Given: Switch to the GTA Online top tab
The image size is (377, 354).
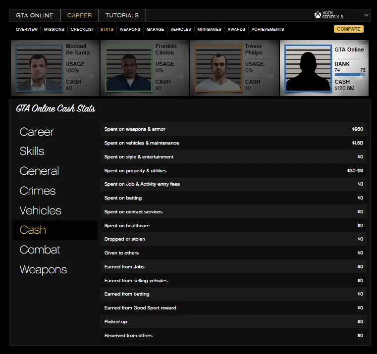Looking at the screenshot, I should [x=34, y=15].
